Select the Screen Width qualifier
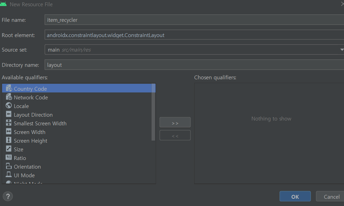 click(77, 132)
